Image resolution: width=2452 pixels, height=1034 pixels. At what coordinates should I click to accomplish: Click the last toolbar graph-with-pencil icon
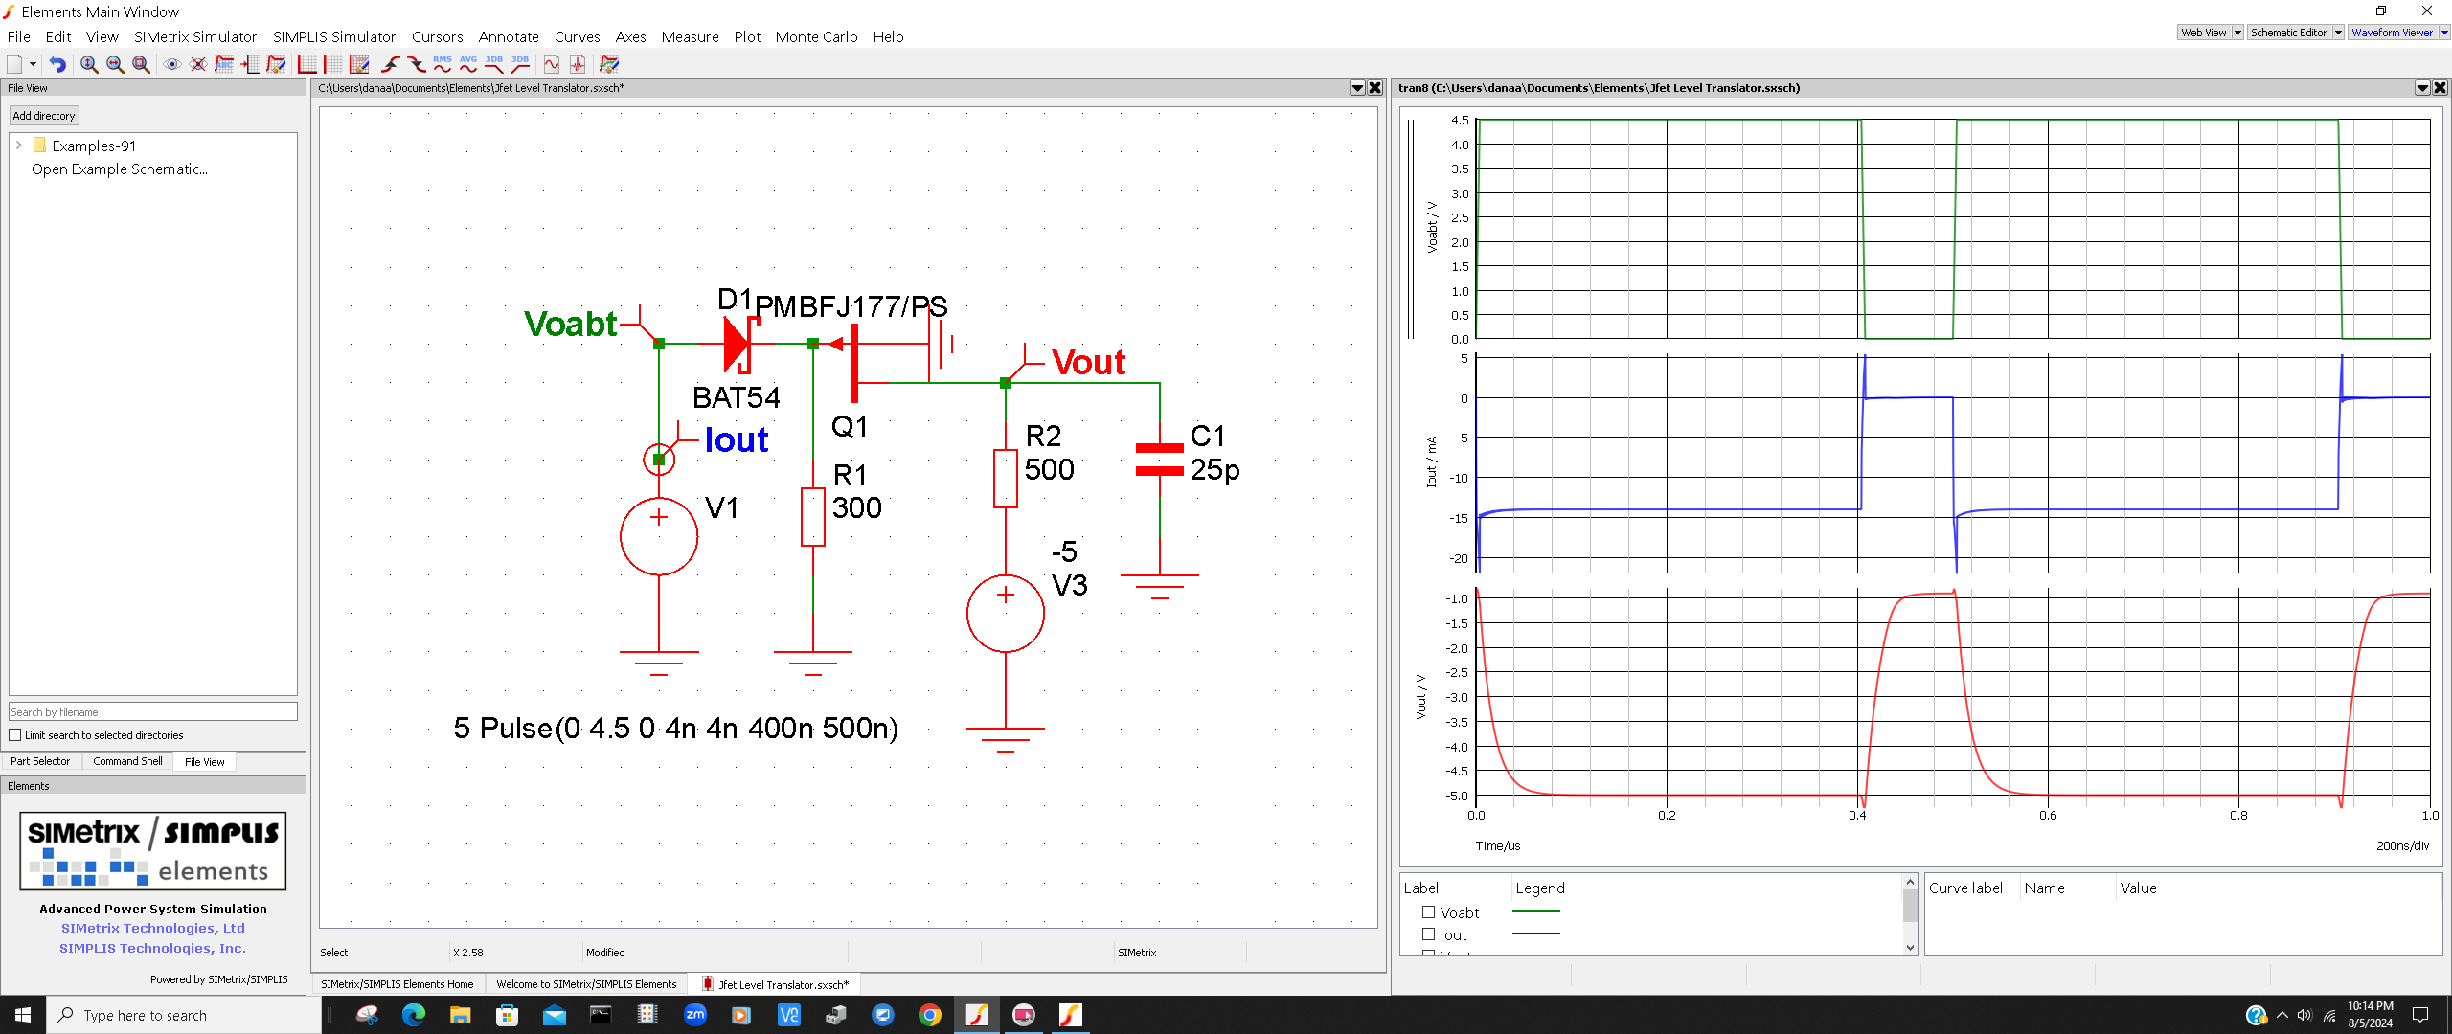[x=609, y=64]
